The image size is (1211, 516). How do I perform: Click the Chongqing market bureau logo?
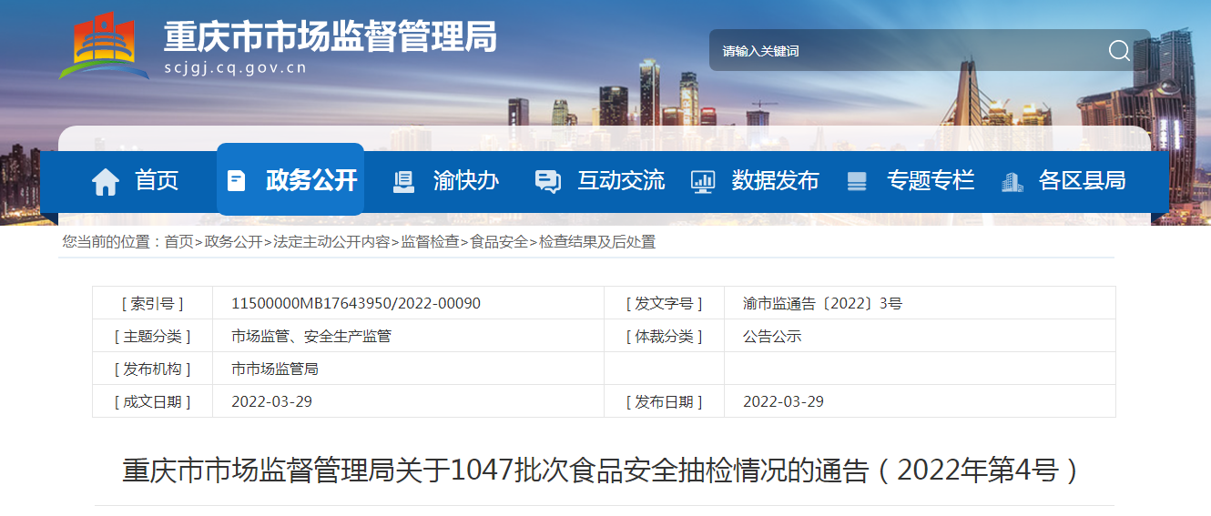pyautogui.click(x=103, y=46)
